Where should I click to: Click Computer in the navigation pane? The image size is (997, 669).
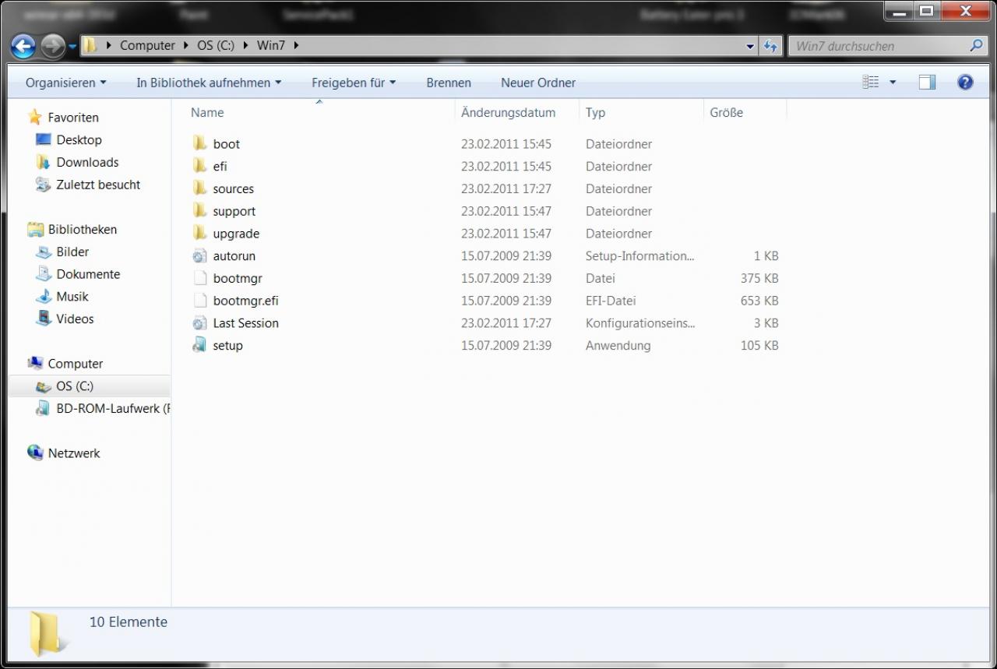coord(75,364)
